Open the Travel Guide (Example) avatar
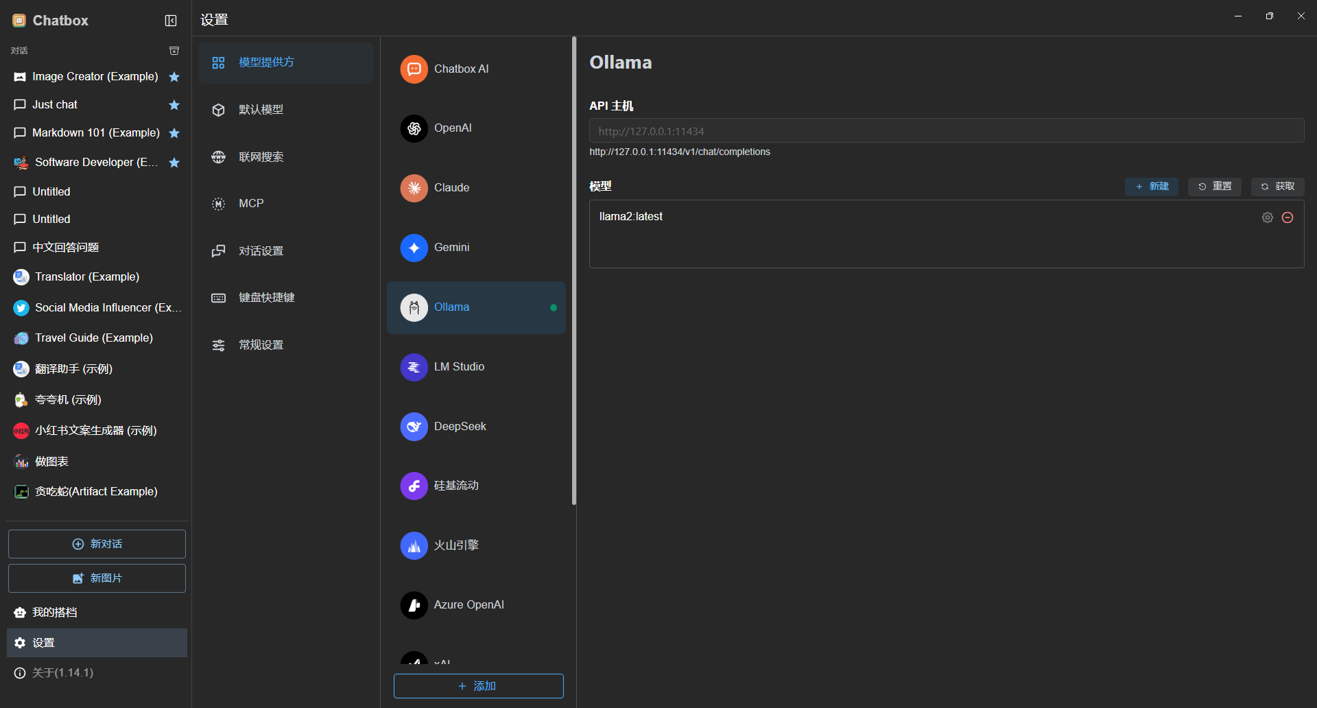1317x708 pixels. coord(21,338)
